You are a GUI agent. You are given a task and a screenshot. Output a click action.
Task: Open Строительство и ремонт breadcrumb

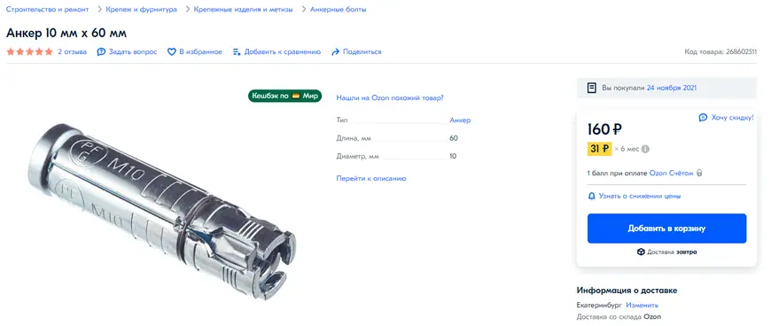point(48,10)
